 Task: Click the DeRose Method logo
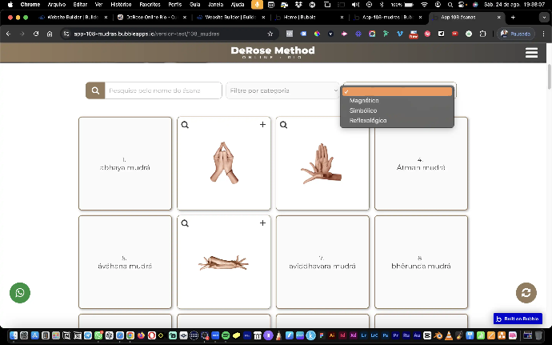273,52
